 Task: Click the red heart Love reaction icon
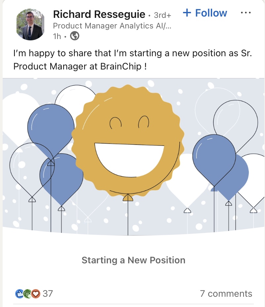tap(35, 293)
